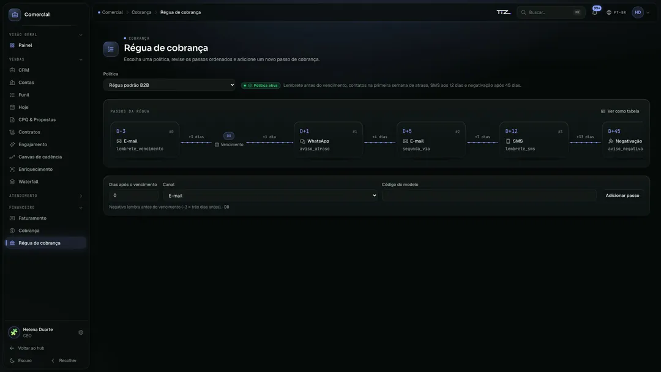Viewport: 661px width, 372px height.
Task: Collapse the Visão Geral section
Action: (x=81, y=35)
